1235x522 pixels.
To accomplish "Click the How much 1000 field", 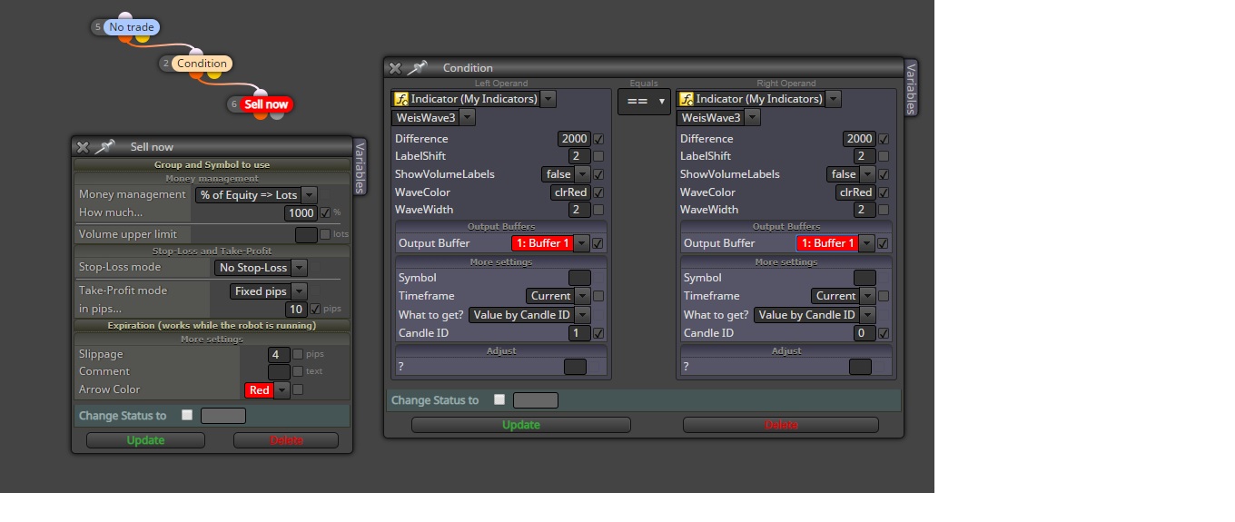I will 301,213.
